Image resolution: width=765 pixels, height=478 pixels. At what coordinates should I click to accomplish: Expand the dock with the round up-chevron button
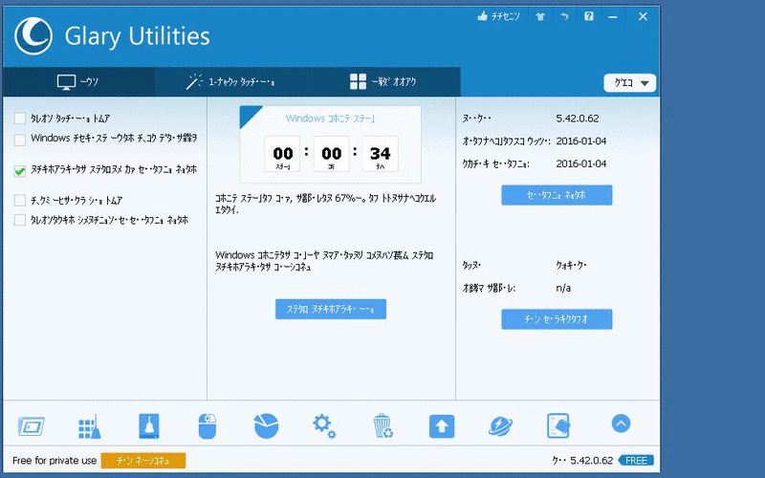[621, 424]
